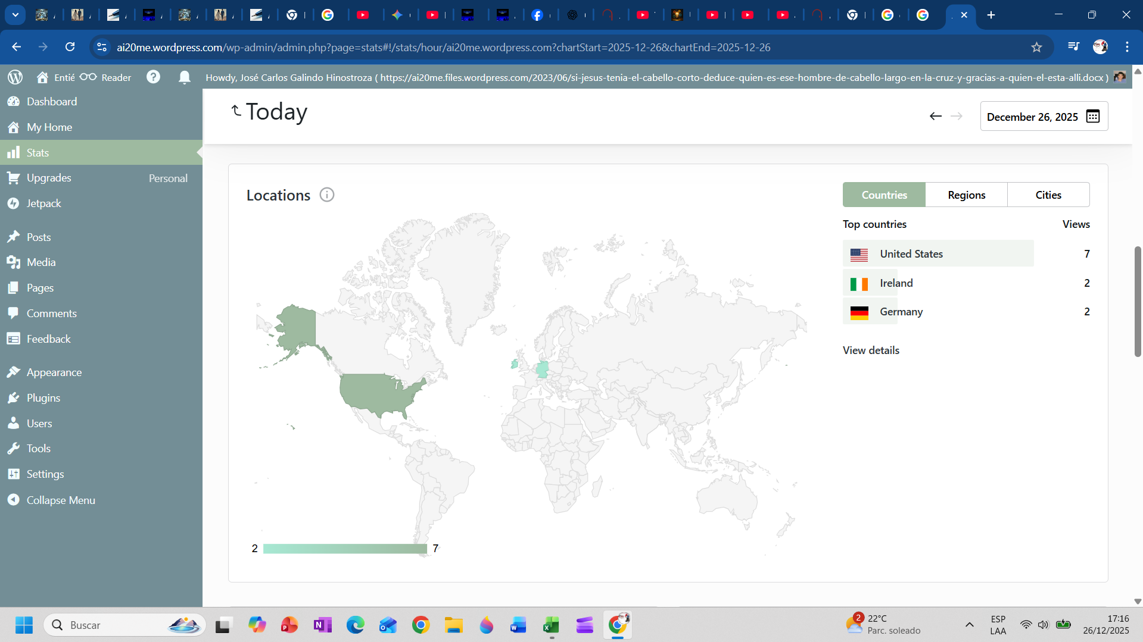Open Jetpack in the sidebar
Screen dimensions: 1143x642
pos(43,203)
